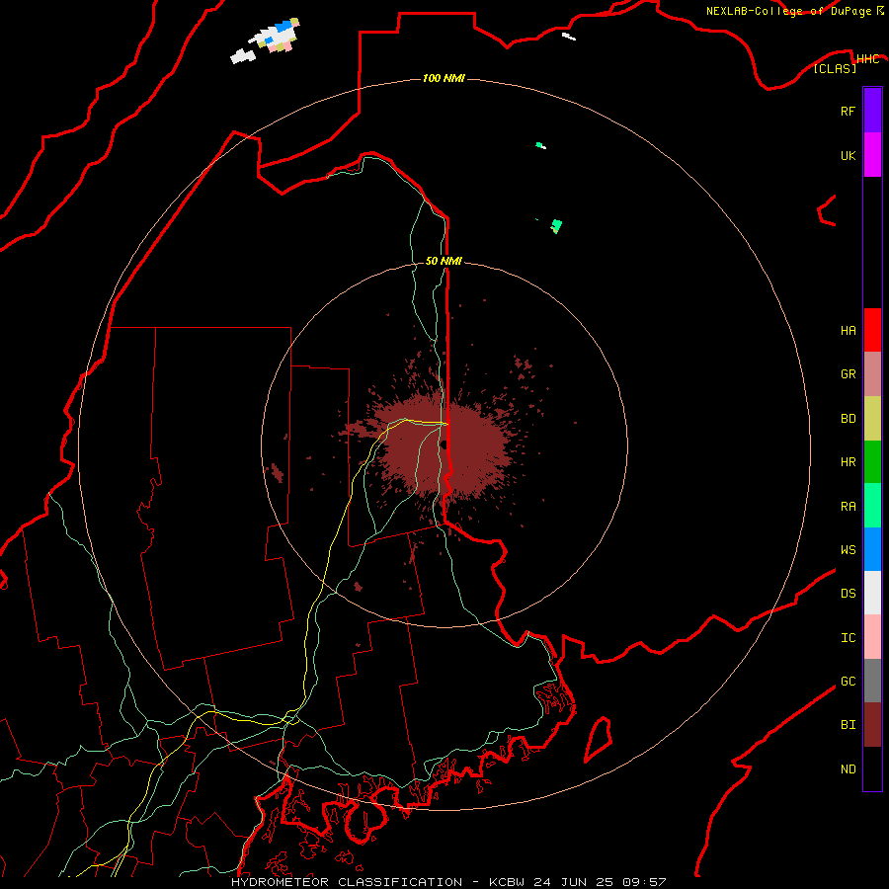Screen dimensions: 889x889
Task: Select the BD yellow legend block
Action: click(x=872, y=419)
